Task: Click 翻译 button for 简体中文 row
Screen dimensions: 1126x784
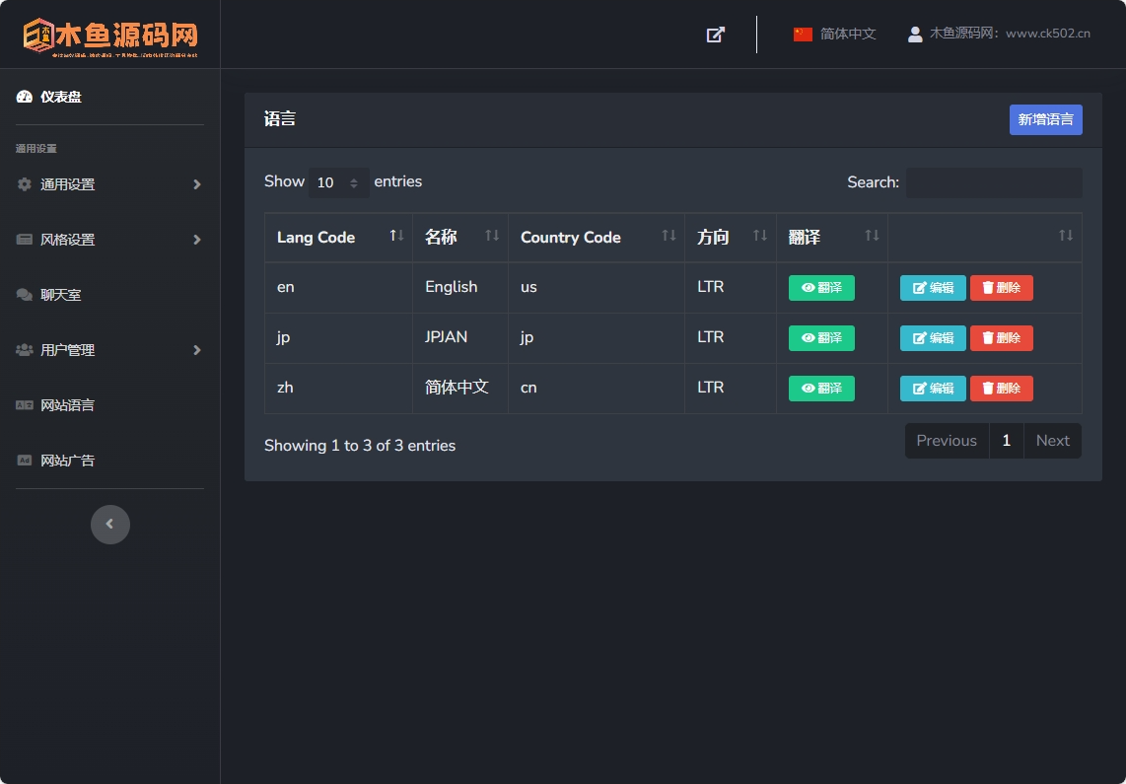Action: pyautogui.click(x=821, y=389)
